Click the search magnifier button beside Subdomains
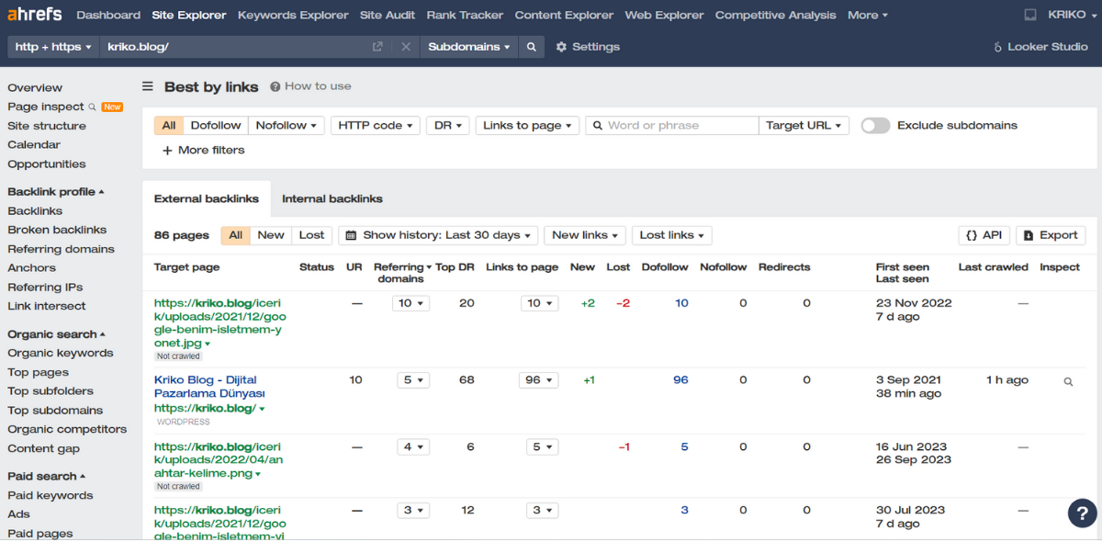Viewport: 1102px width, 542px height. (x=531, y=47)
